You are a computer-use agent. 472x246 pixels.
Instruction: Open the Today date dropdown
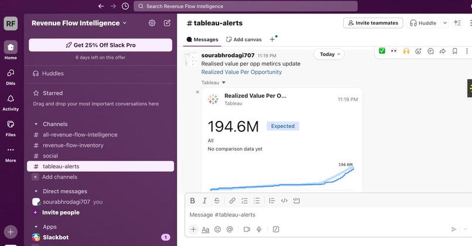pos(330,54)
